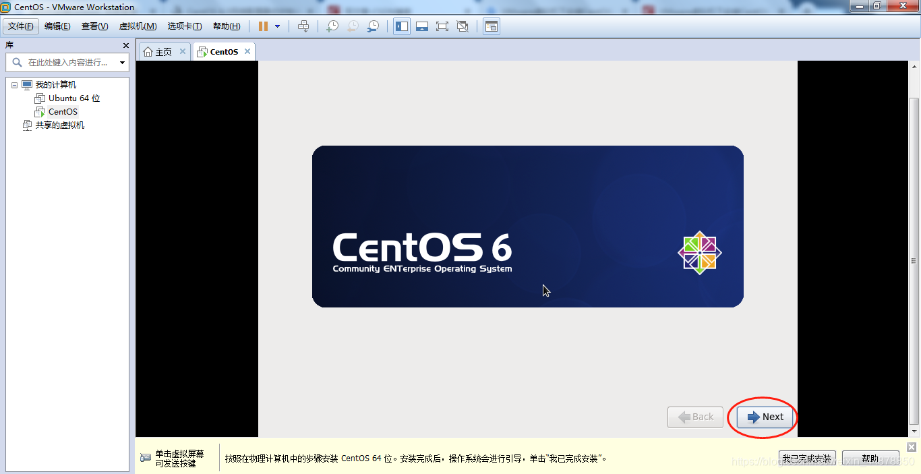Image resolution: width=921 pixels, height=474 pixels.
Task: Click the scroll down arrow of VM view
Action: (914, 431)
